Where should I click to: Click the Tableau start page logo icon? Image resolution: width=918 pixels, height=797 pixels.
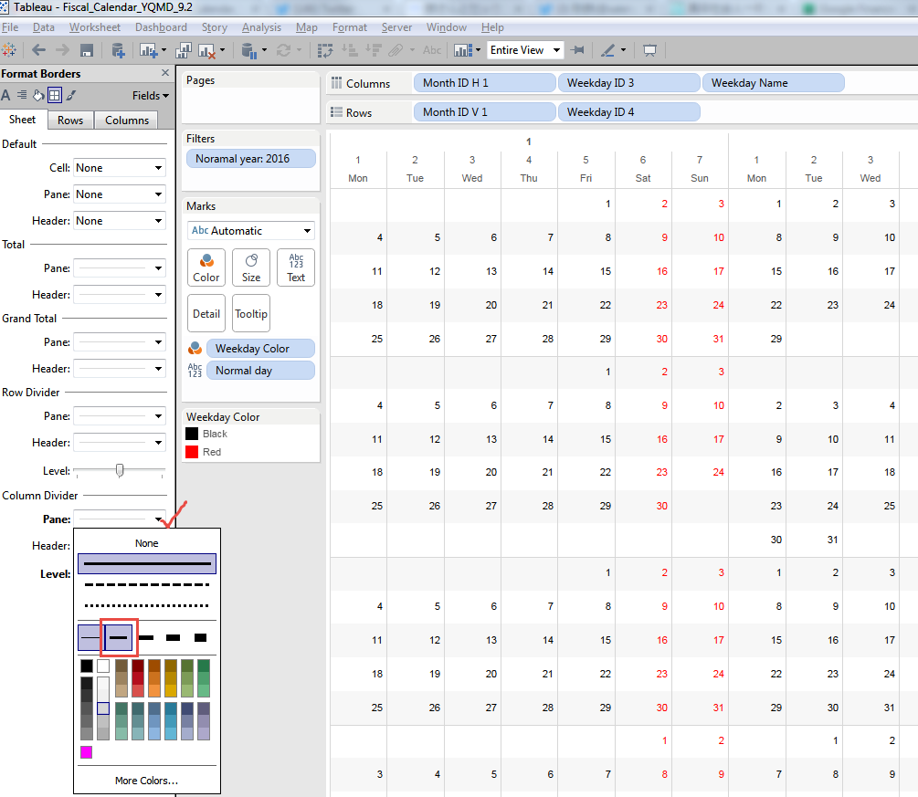click(x=9, y=50)
